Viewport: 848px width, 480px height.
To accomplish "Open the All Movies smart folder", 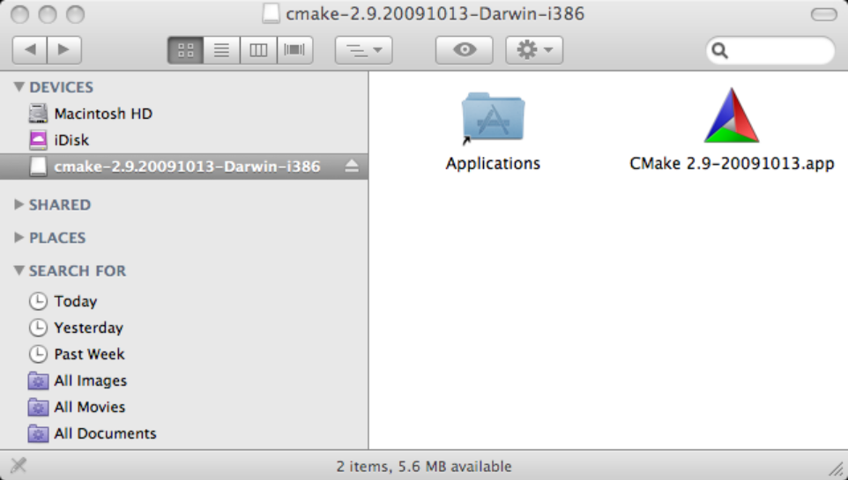I will coord(184,407).
